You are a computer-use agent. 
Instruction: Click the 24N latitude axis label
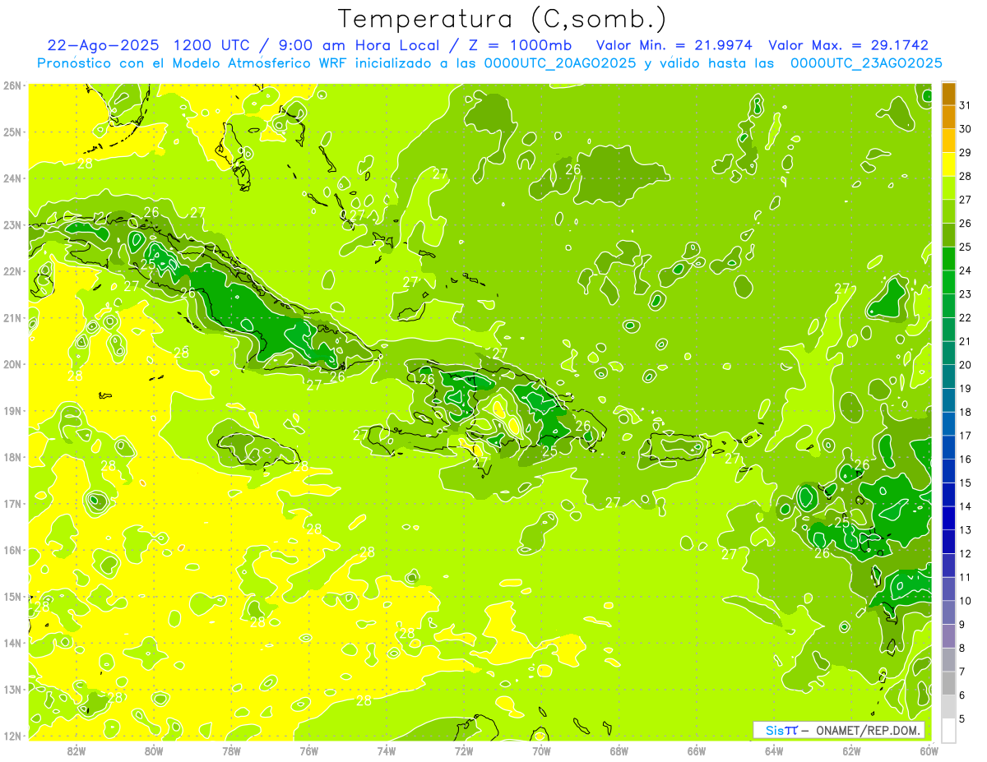pos(12,178)
